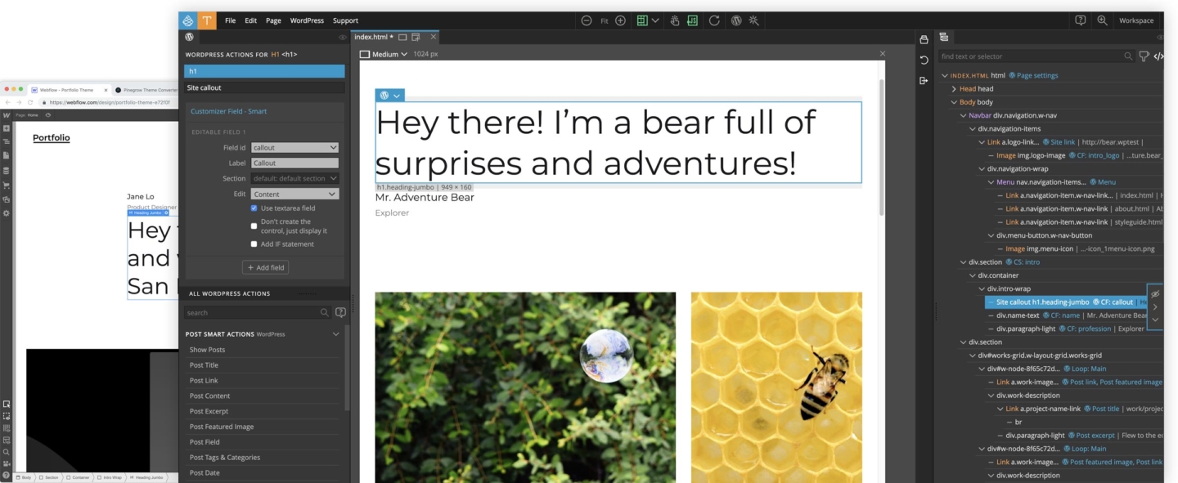Click the WordPress panel tab icon

[x=189, y=37]
